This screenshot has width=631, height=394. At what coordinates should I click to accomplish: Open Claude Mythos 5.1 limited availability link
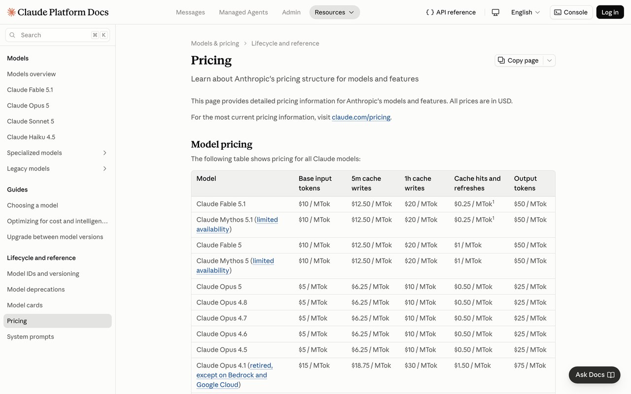coord(237,225)
